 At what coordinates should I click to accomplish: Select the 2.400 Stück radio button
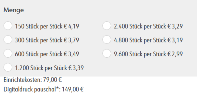point(107,26)
